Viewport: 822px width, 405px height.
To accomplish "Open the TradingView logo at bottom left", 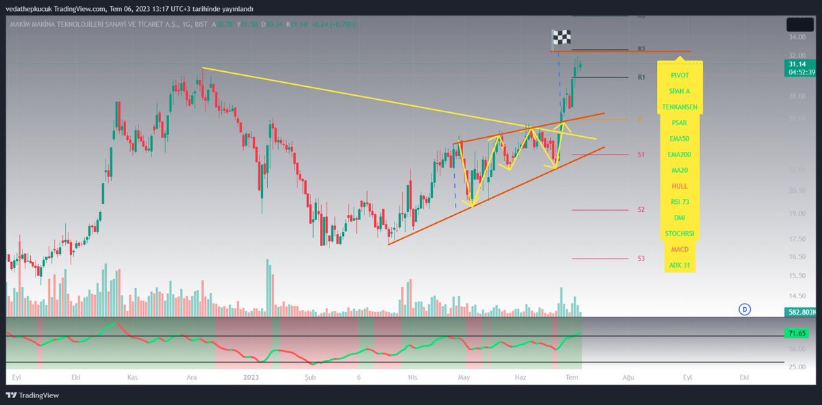I will click(33, 395).
